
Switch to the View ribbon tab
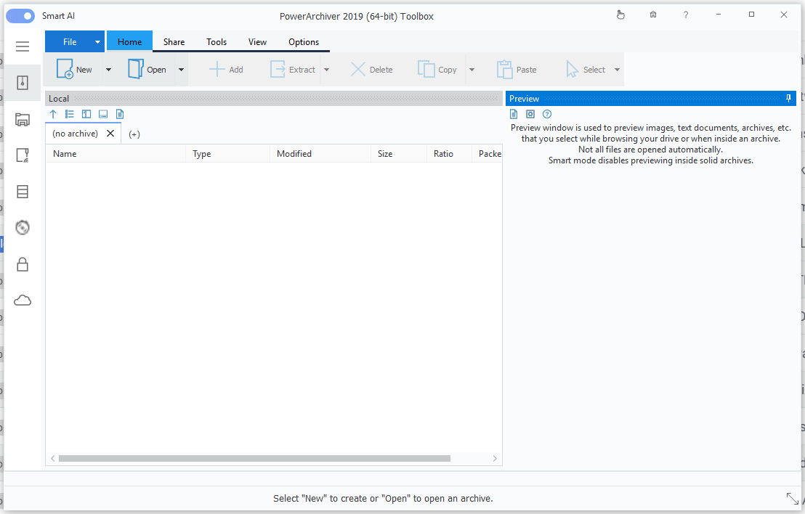click(x=257, y=41)
